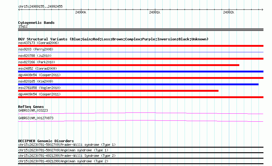Click the left arrow of the ruler
The image size is (272, 166).
tap(19, 9)
